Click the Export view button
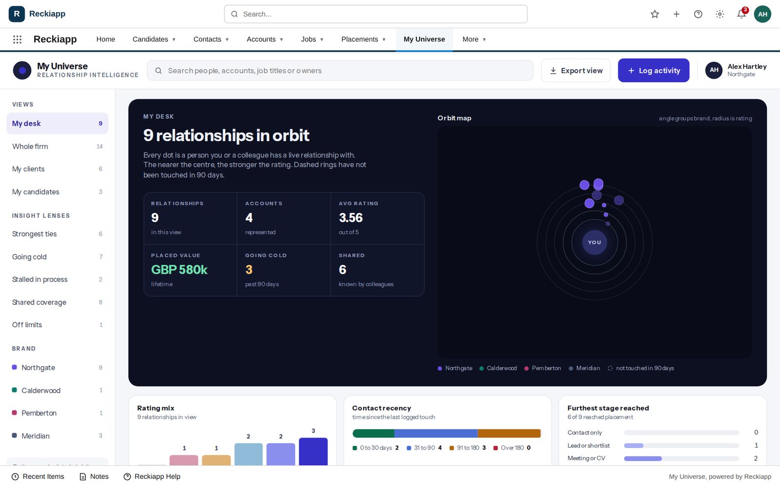The height and width of the screenshot is (487, 780). click(x=576, y=71)
